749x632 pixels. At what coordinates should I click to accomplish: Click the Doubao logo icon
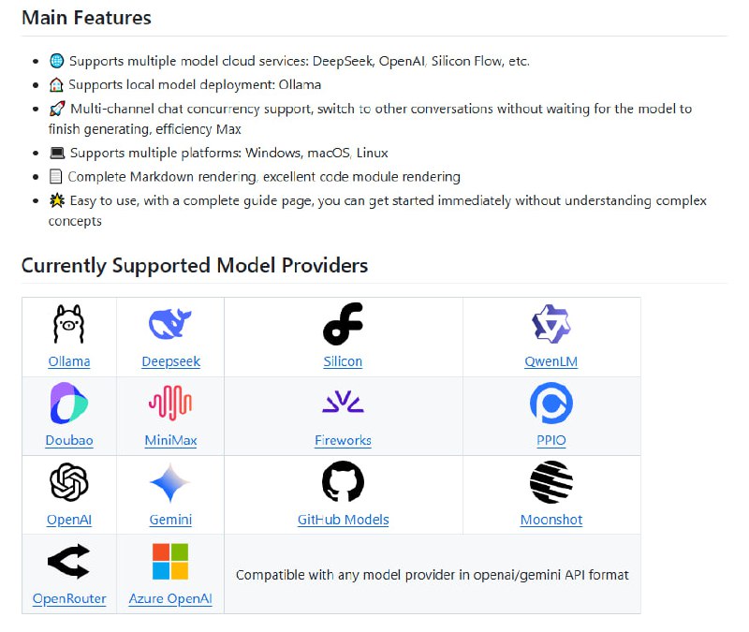pyautogui.click(x=68, y=404)
